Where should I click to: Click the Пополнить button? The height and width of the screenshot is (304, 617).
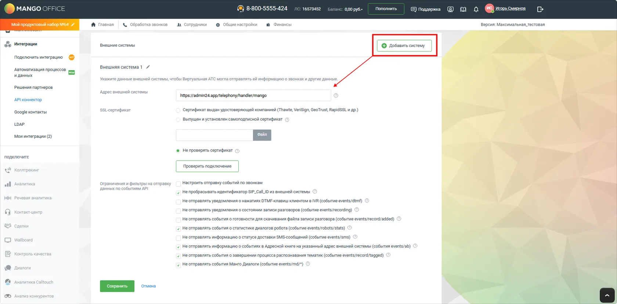386,9
